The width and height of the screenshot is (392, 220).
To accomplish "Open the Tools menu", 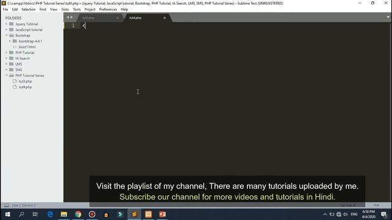I will click(x=77, y=10).
